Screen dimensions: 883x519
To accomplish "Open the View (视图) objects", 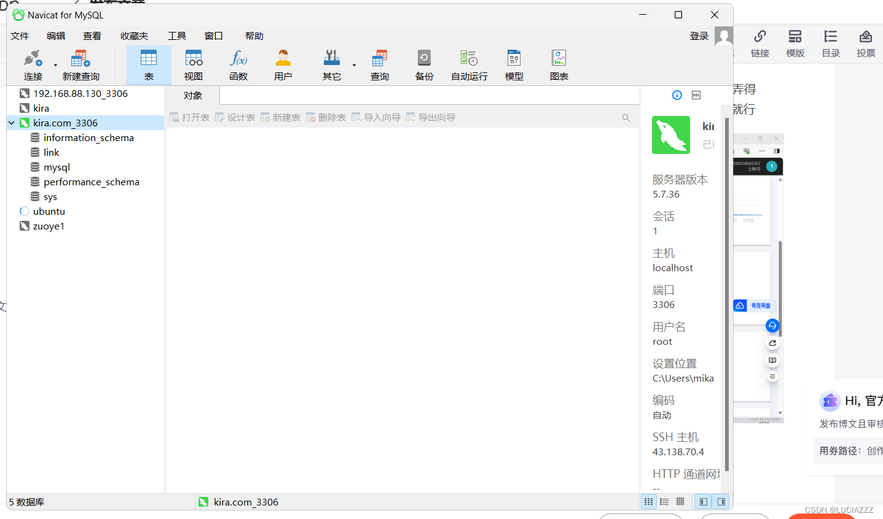I will (x=194, y=65).
